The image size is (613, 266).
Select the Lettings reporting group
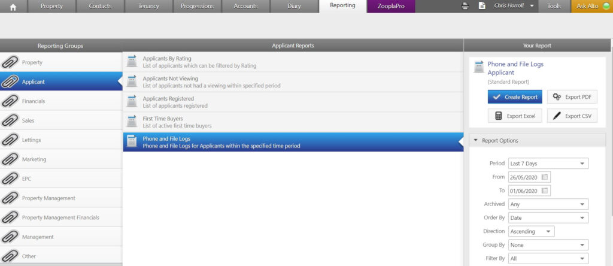point(61,140)
